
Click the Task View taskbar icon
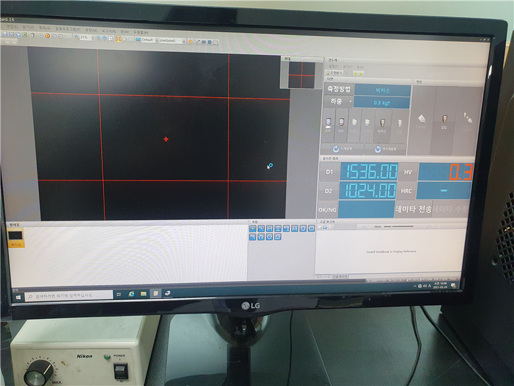[119, 294]
